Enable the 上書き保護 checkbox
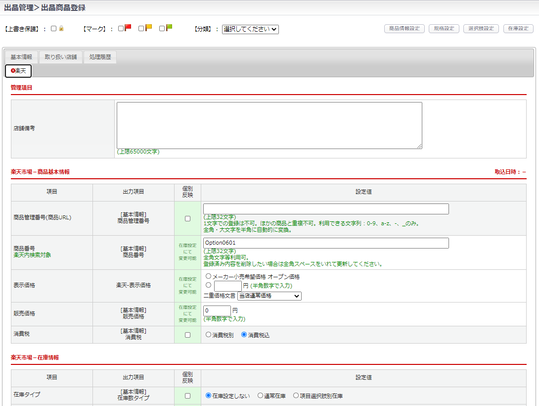 click(x=53, y=29)
